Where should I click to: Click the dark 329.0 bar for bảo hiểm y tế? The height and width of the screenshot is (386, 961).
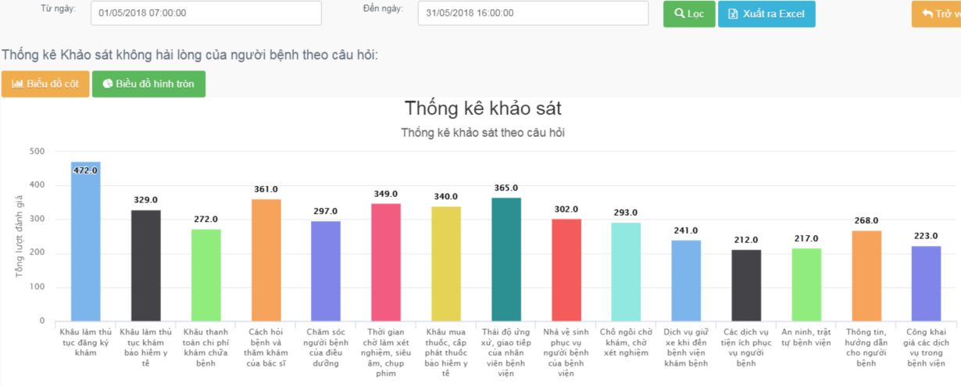[x=145, y=266]
